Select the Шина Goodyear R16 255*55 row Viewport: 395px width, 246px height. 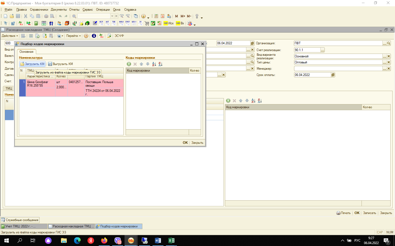click(x=38, y=84)
